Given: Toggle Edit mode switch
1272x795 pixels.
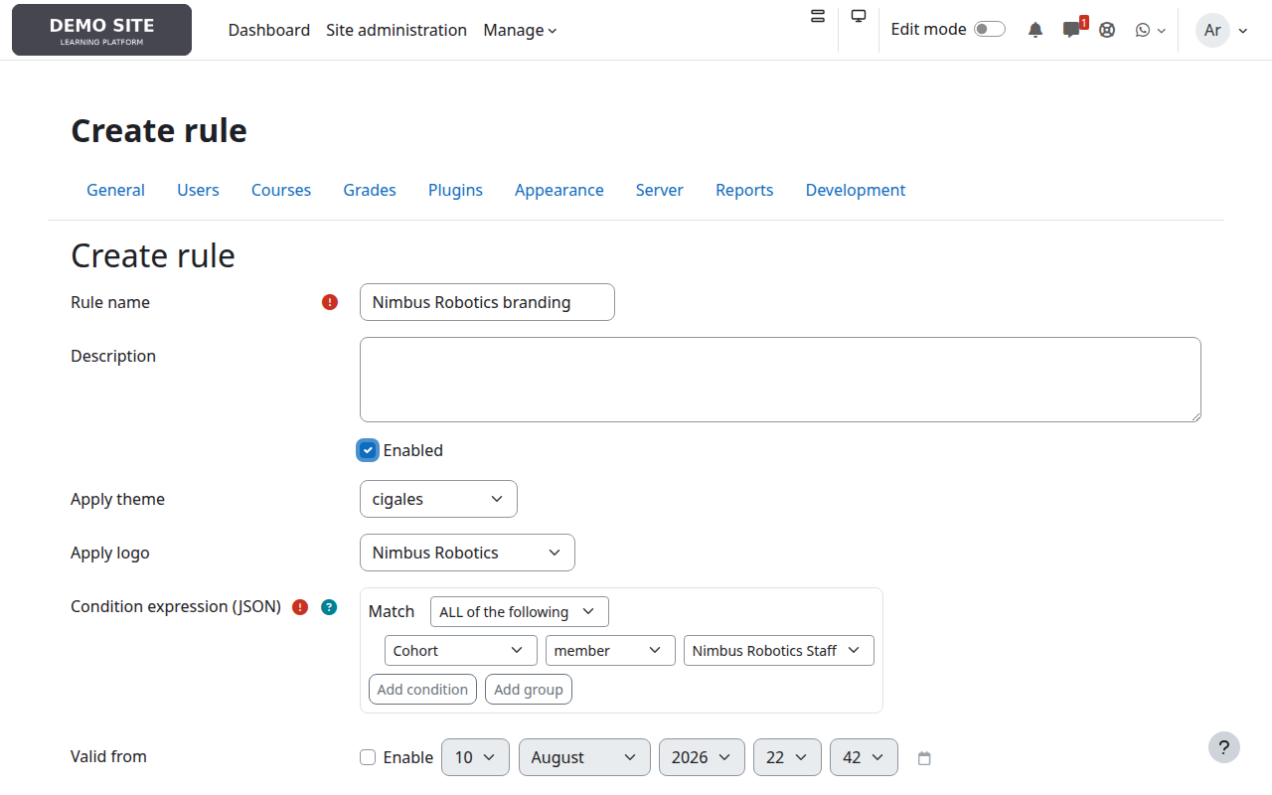Looking at the screenshot, I should [x=989, y=30].
